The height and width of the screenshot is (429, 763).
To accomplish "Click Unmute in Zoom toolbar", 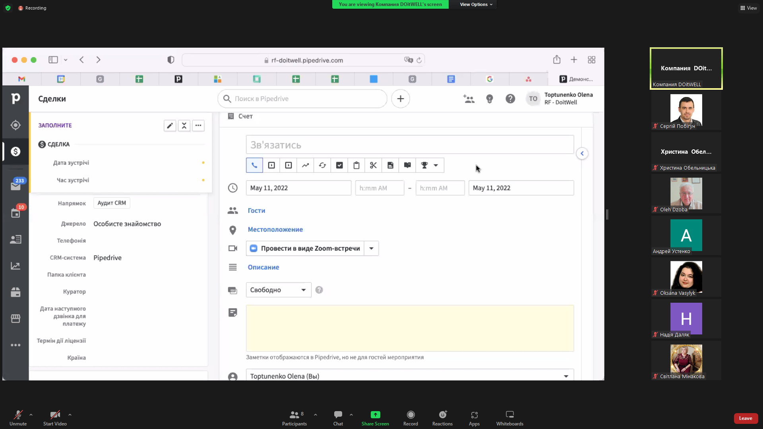I will [18, 418].
